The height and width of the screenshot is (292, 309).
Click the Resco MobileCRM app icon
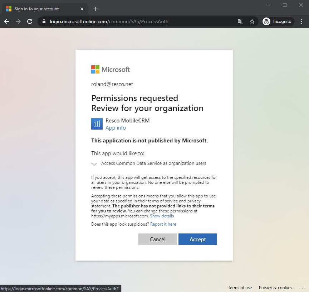[97, 124]
